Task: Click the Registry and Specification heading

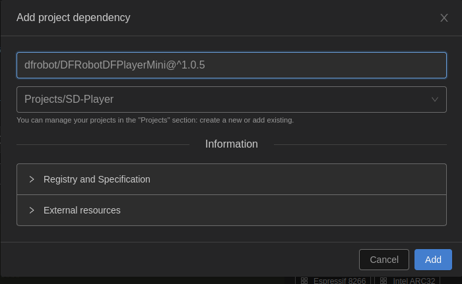Action: click(x=97, y=179)
